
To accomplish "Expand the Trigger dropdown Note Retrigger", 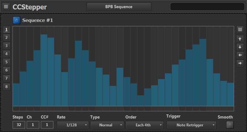I will pos(191,125).
